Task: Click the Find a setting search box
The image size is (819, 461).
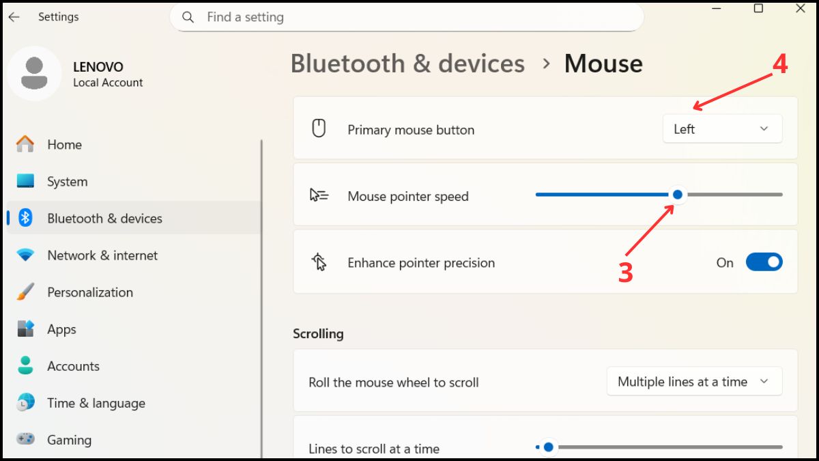Action: (407, 17)
